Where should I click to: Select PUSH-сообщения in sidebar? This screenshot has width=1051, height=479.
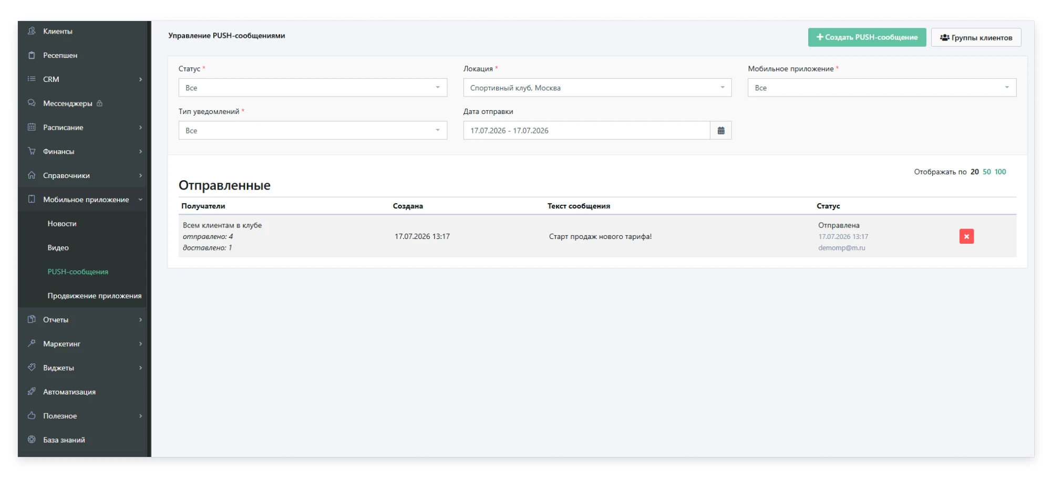point(78,272)
